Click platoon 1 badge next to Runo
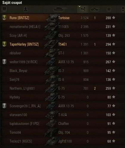Viewport: 125px width, 148px height. (4, 18)
